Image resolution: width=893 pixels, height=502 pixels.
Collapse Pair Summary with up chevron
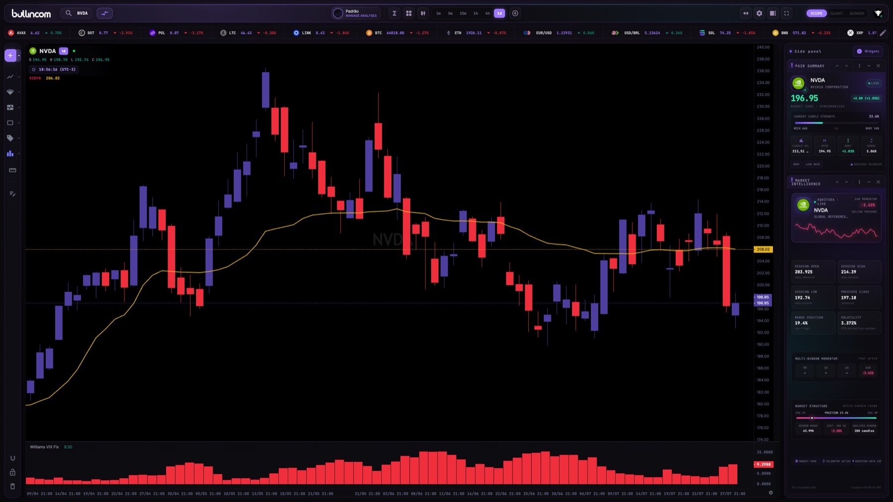click(837, 65)
